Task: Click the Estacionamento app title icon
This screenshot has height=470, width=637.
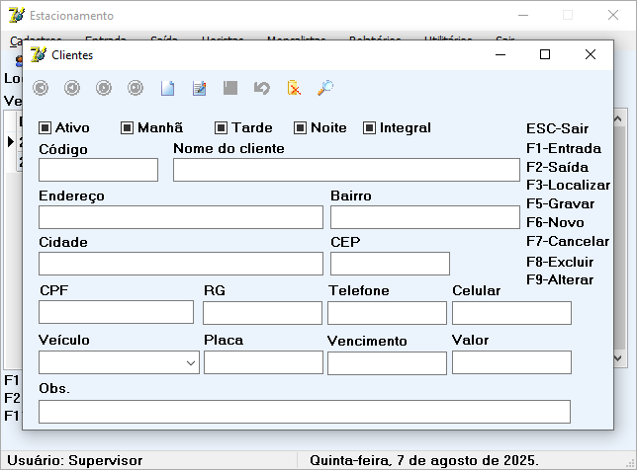Action: (x=17, y=16)
